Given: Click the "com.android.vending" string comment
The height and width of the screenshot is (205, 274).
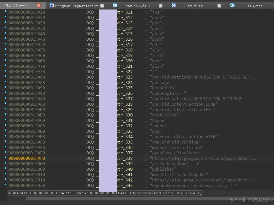Looking at the screenshot, I should click(x=175, y=142).
